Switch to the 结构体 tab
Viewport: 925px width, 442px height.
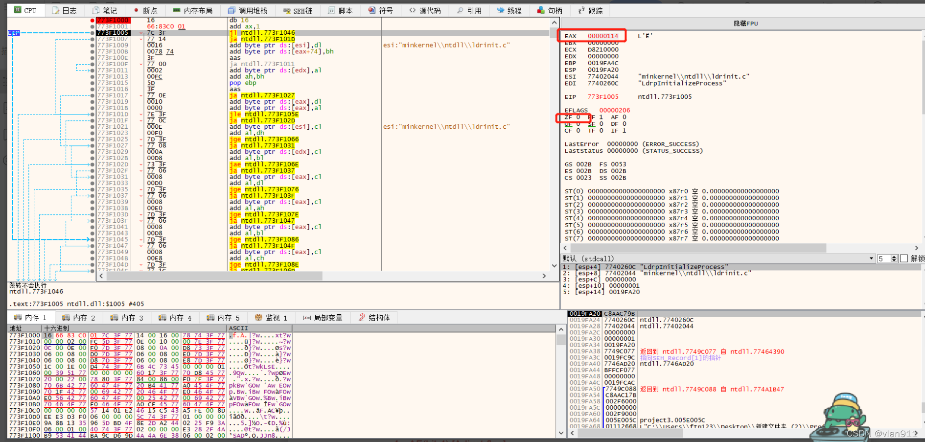374,318
